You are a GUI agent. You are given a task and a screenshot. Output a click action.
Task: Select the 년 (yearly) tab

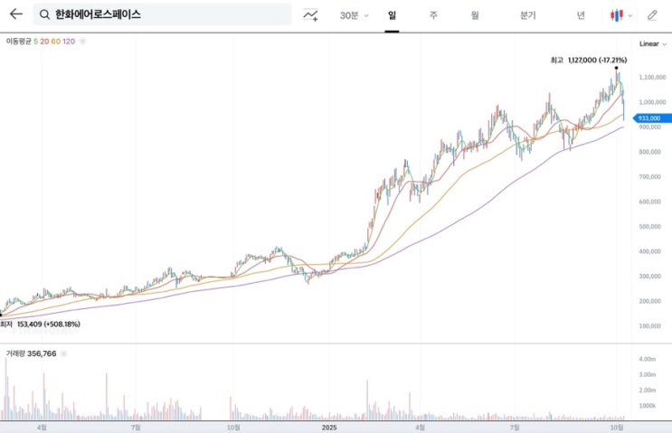pyautogui.click(x=581, y=15)
